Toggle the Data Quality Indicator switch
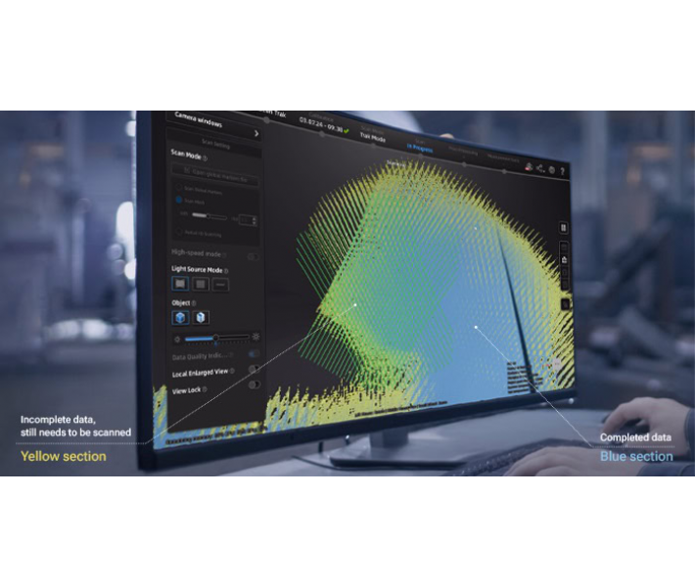This screenshot has height=587, width=695. coord(254,353)
